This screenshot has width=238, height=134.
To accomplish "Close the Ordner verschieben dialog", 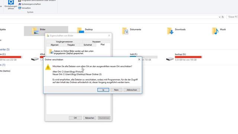I will tap(139, 60).
